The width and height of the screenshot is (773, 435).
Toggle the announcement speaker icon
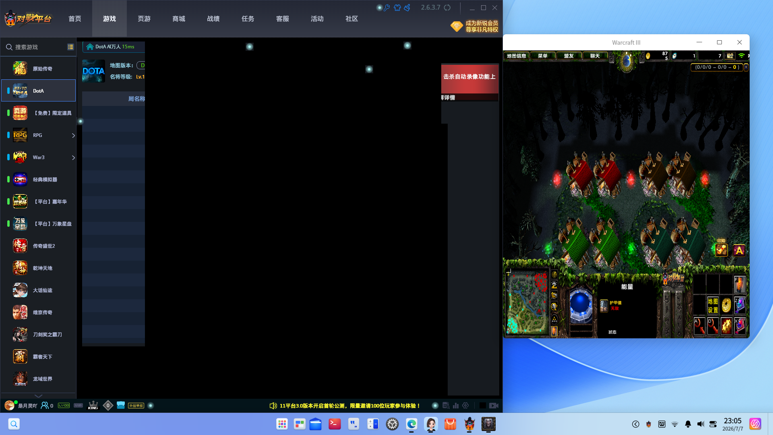click(x=273, y=406)
